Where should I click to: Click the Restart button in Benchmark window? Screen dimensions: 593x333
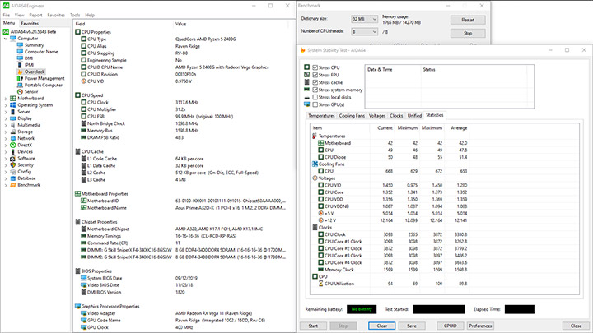click(x=468, y=20)
